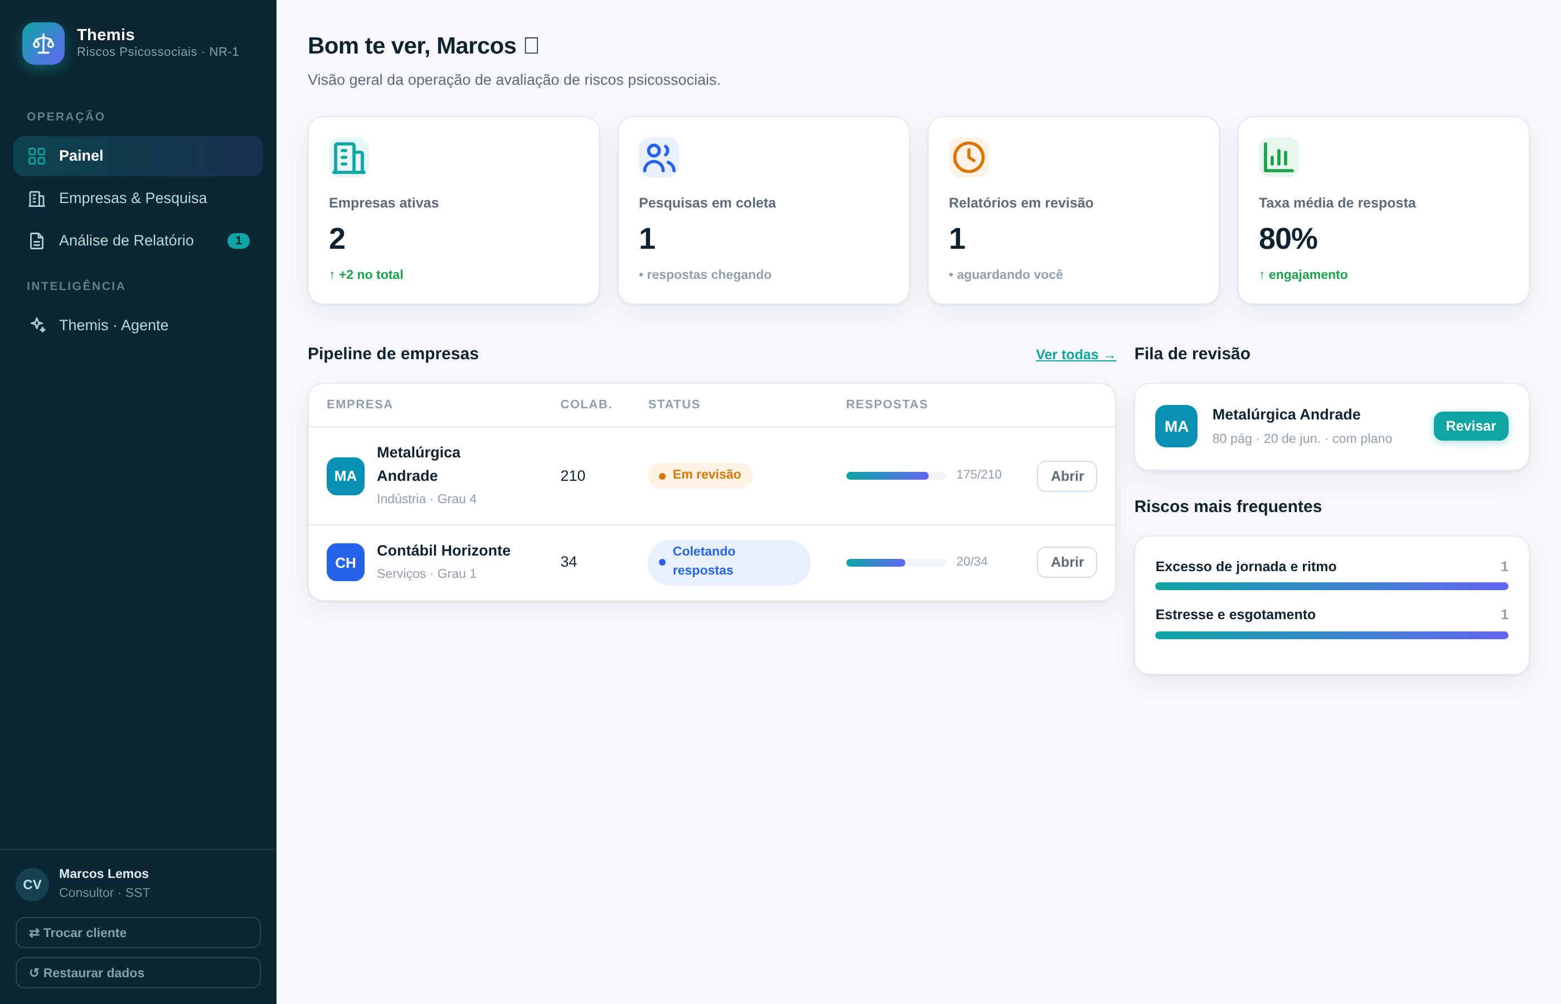
Task: Click the RESPOSTAS column header
Action: click(x=886, y=404)
